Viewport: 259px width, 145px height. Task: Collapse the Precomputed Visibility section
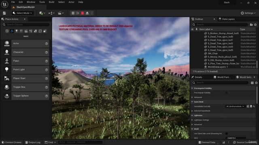click(x=192, y=88)
